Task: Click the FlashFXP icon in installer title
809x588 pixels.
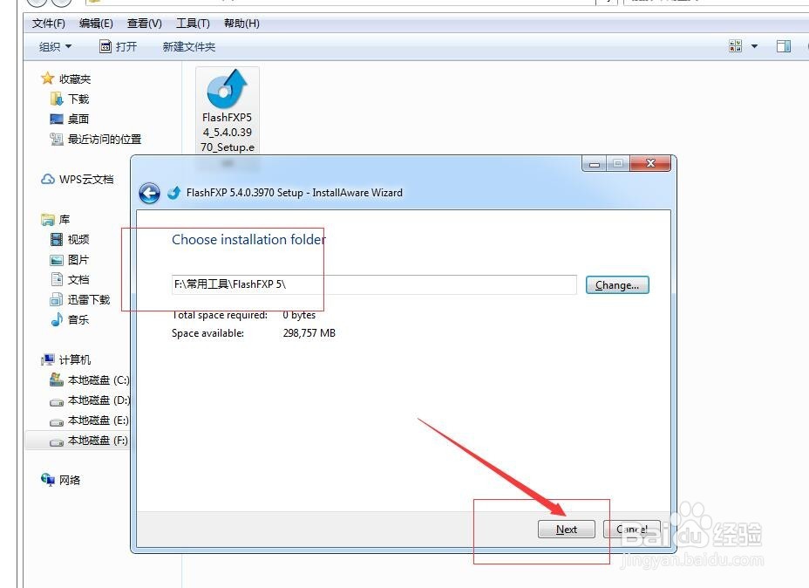Action: pos(173,193)
